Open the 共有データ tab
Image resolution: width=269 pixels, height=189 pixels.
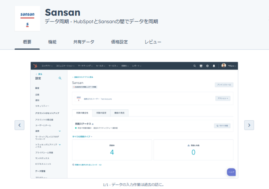[x=84, y=42]
